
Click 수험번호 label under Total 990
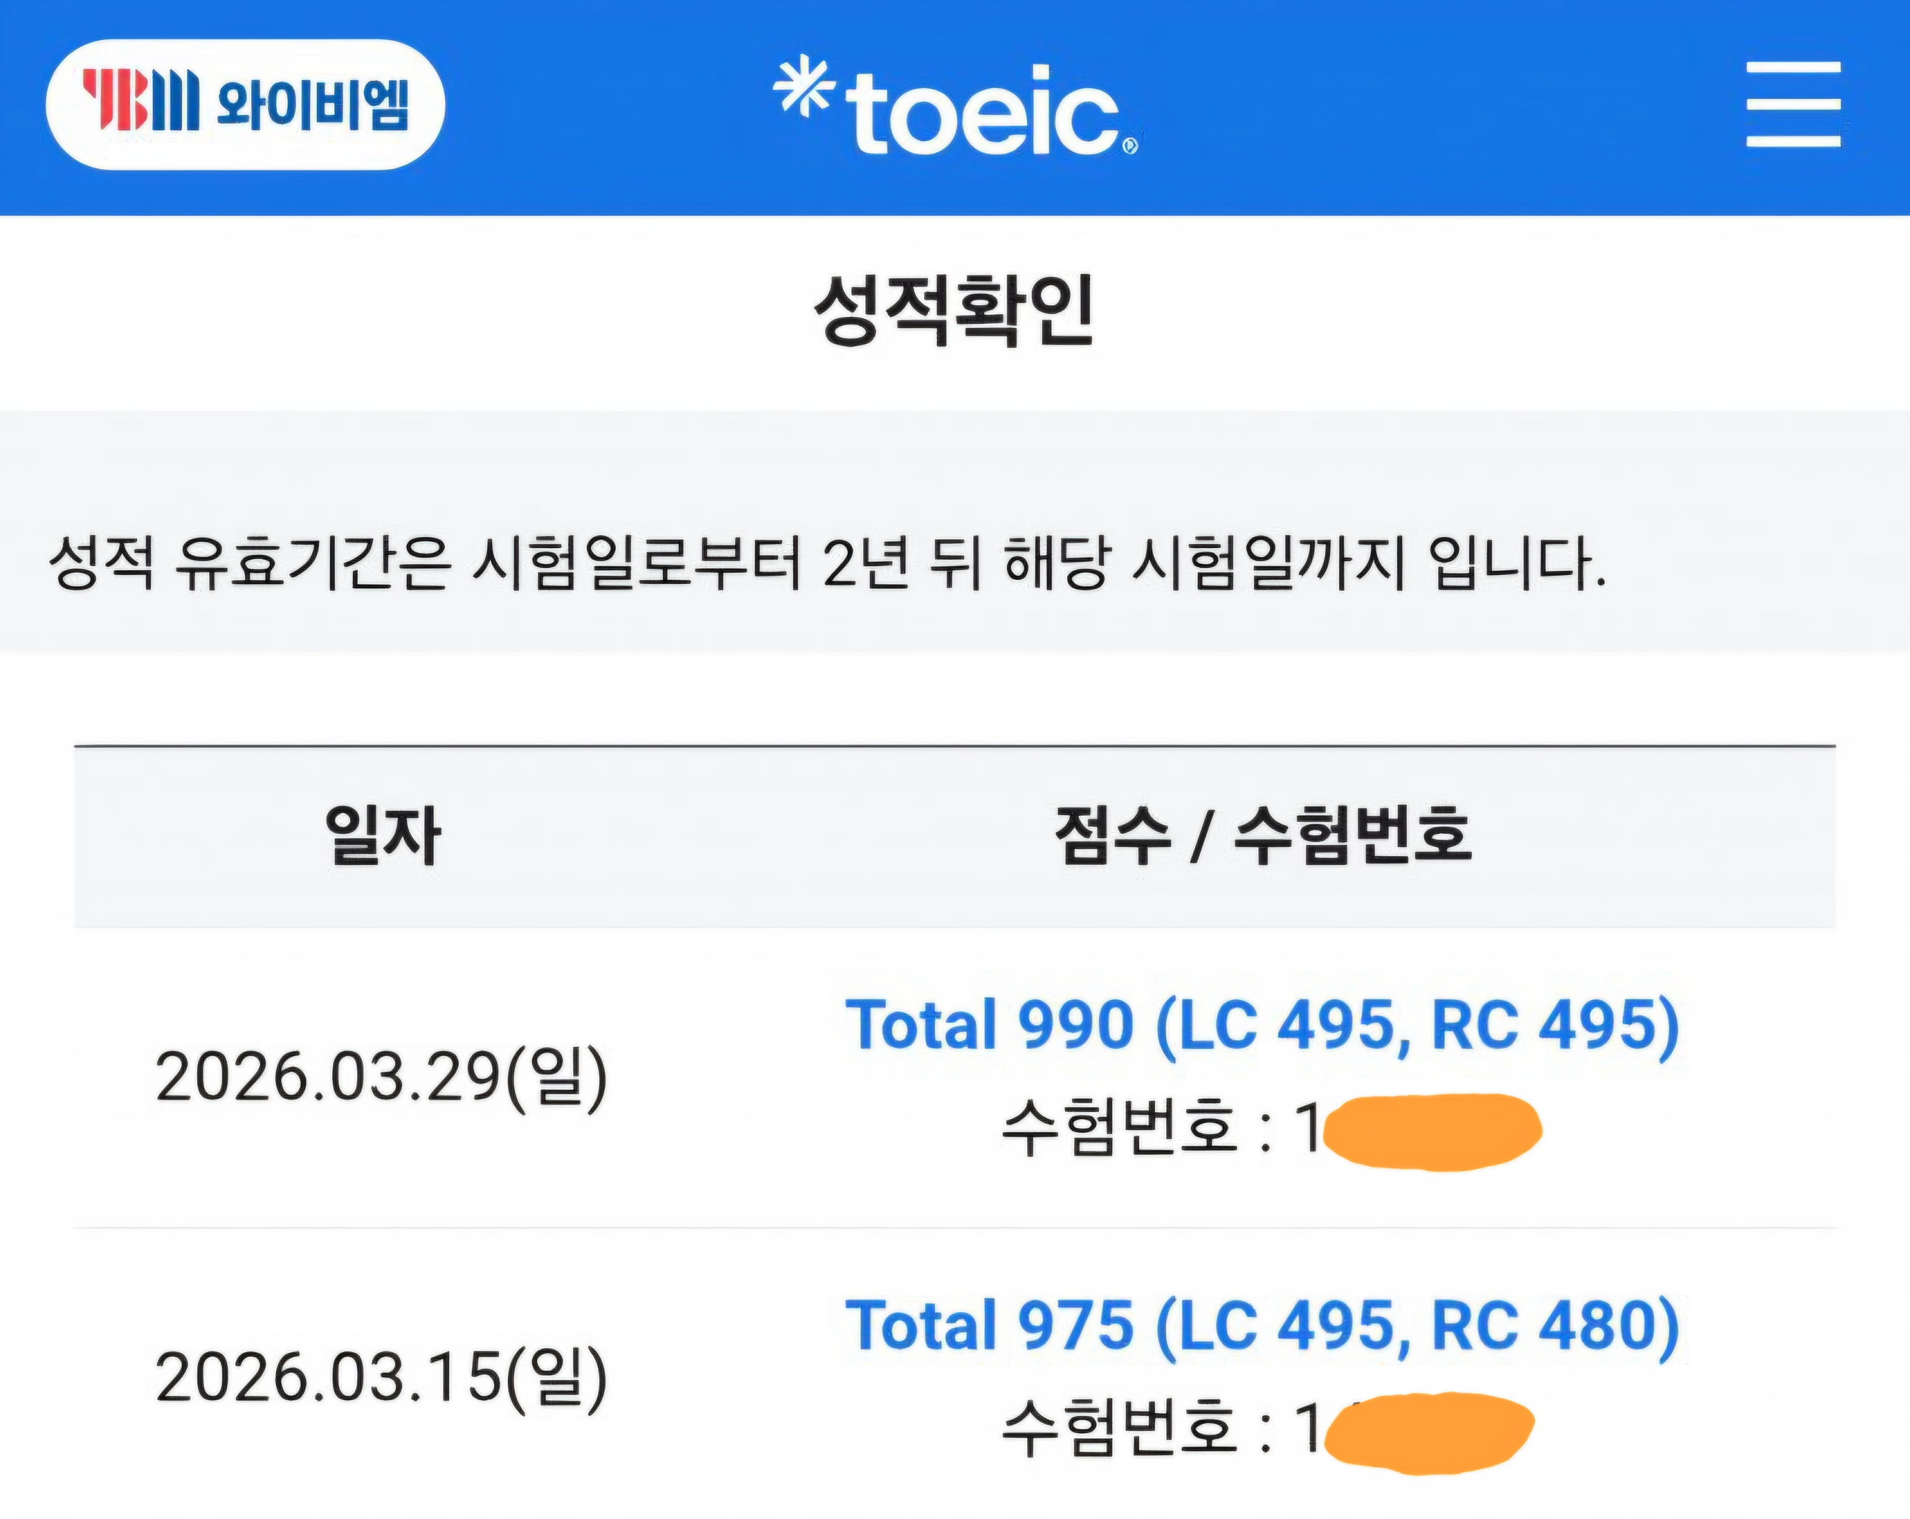point(1118,1127)
